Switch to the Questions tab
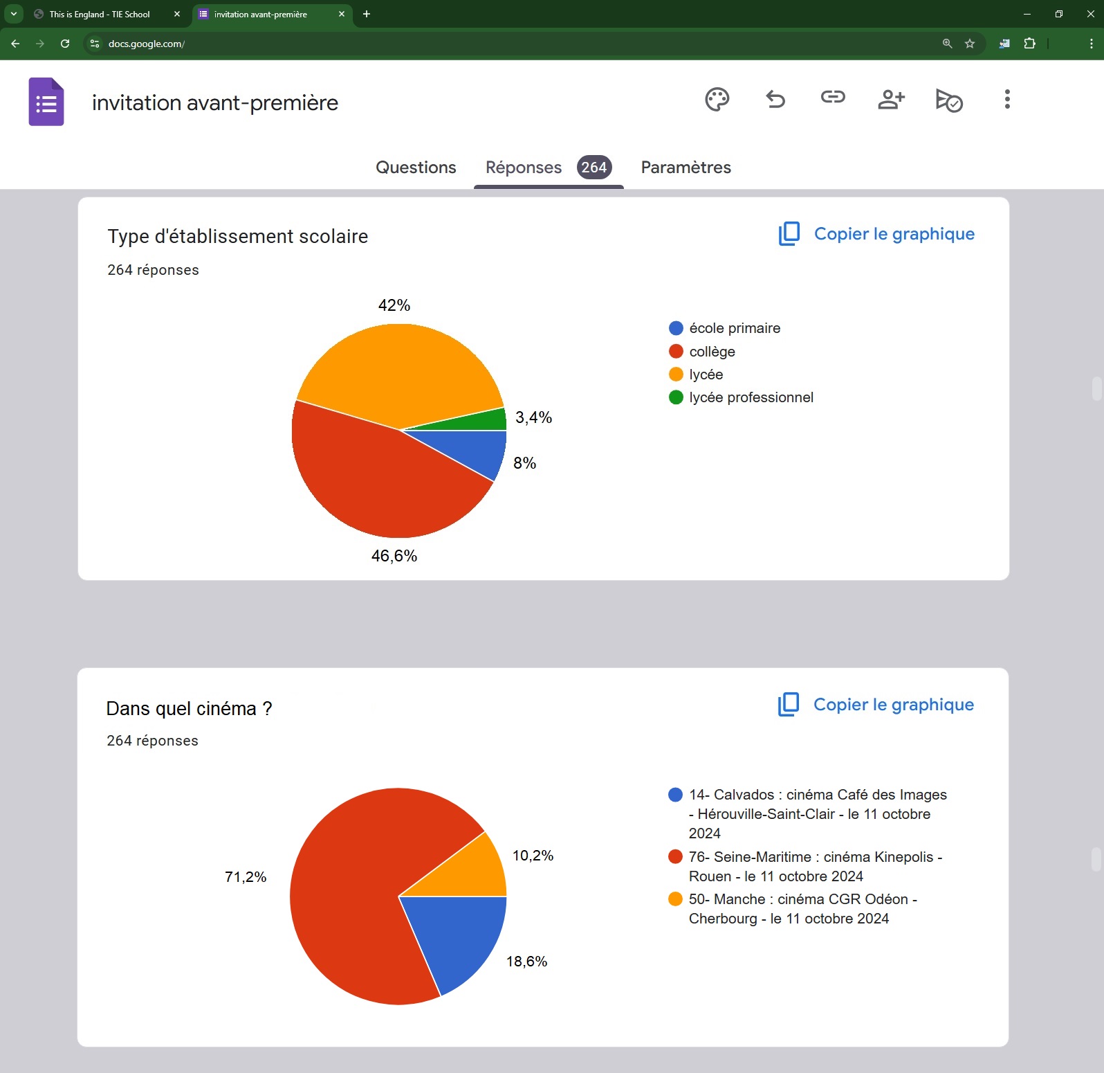This screenshot has width=1104, height=1073. (416, 168)
